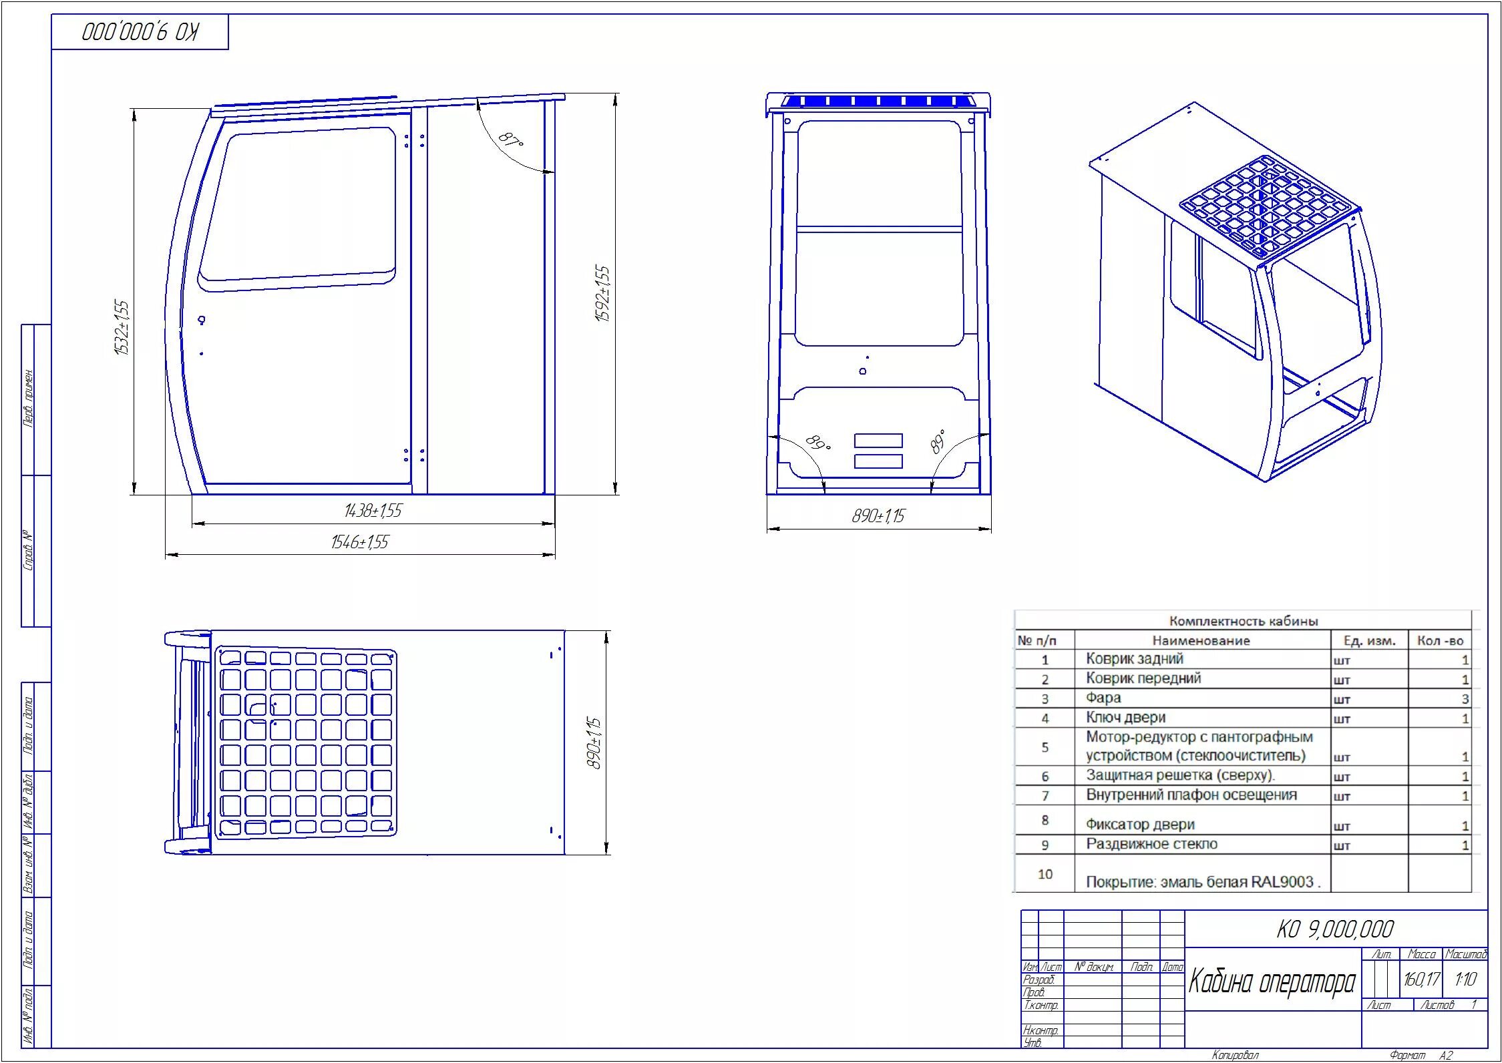Select the front view 890±1,15 dimension
This screenshot has width=1502, height=1063.
[878, 516]
